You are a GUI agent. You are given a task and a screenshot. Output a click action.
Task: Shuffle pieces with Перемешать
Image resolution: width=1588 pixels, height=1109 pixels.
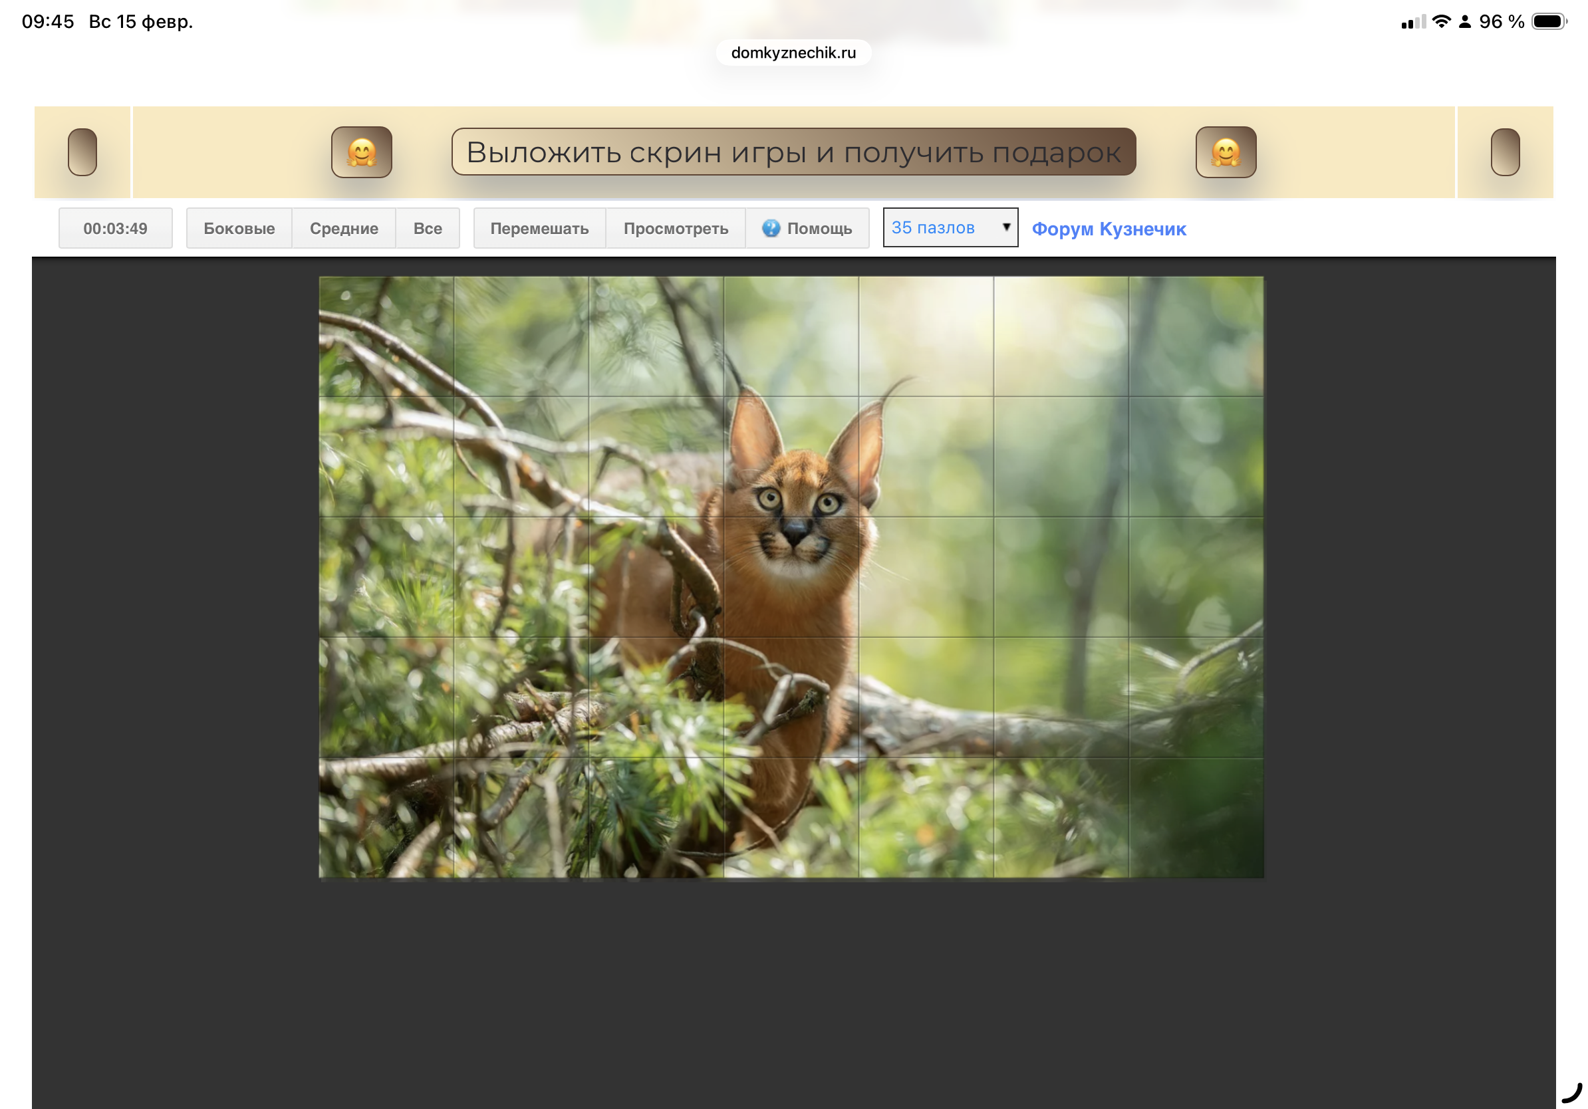(x=539, y=228)
